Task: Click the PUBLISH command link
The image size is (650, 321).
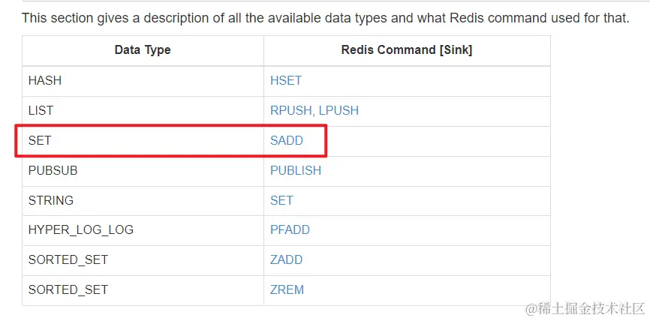Action: click(x=296, y=170)
